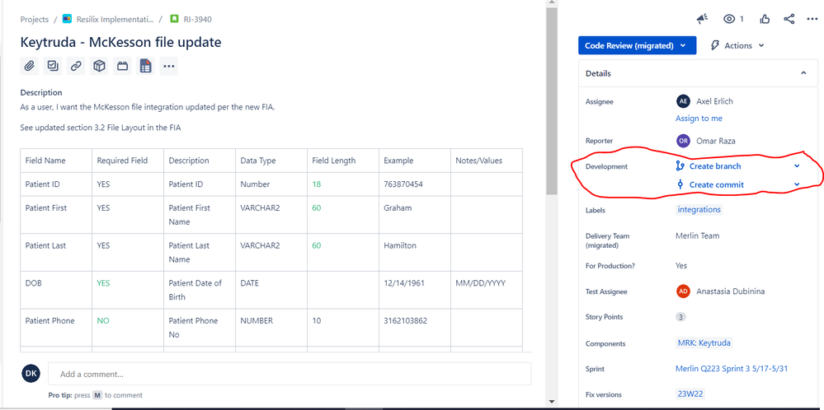This screenshot has height=410, width=824.
Task: Click the DK commenter avatar
Action: coord(31,373)
